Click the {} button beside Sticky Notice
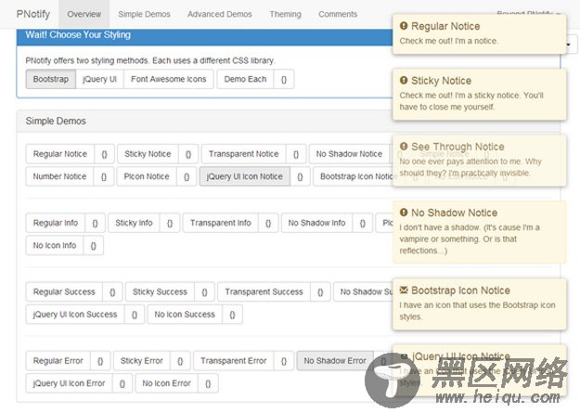580x413 pixels. [188, 154]
